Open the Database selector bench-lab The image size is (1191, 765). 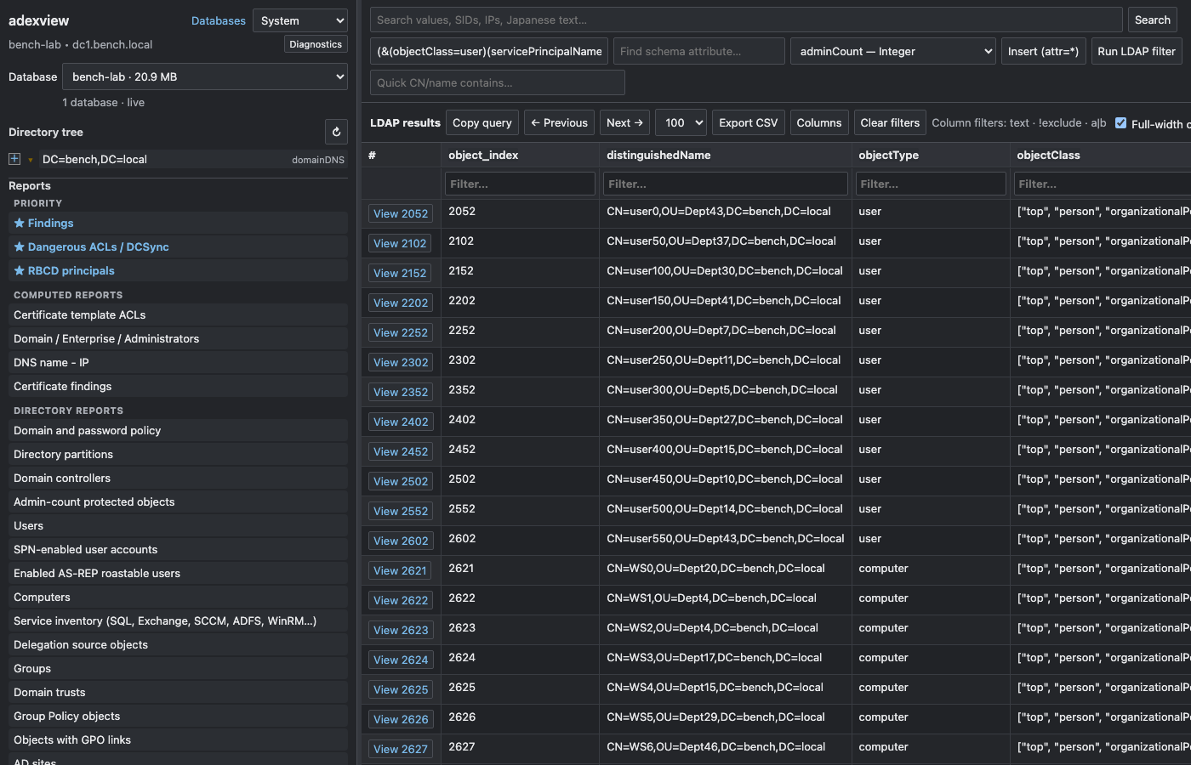tap(205, 76)
